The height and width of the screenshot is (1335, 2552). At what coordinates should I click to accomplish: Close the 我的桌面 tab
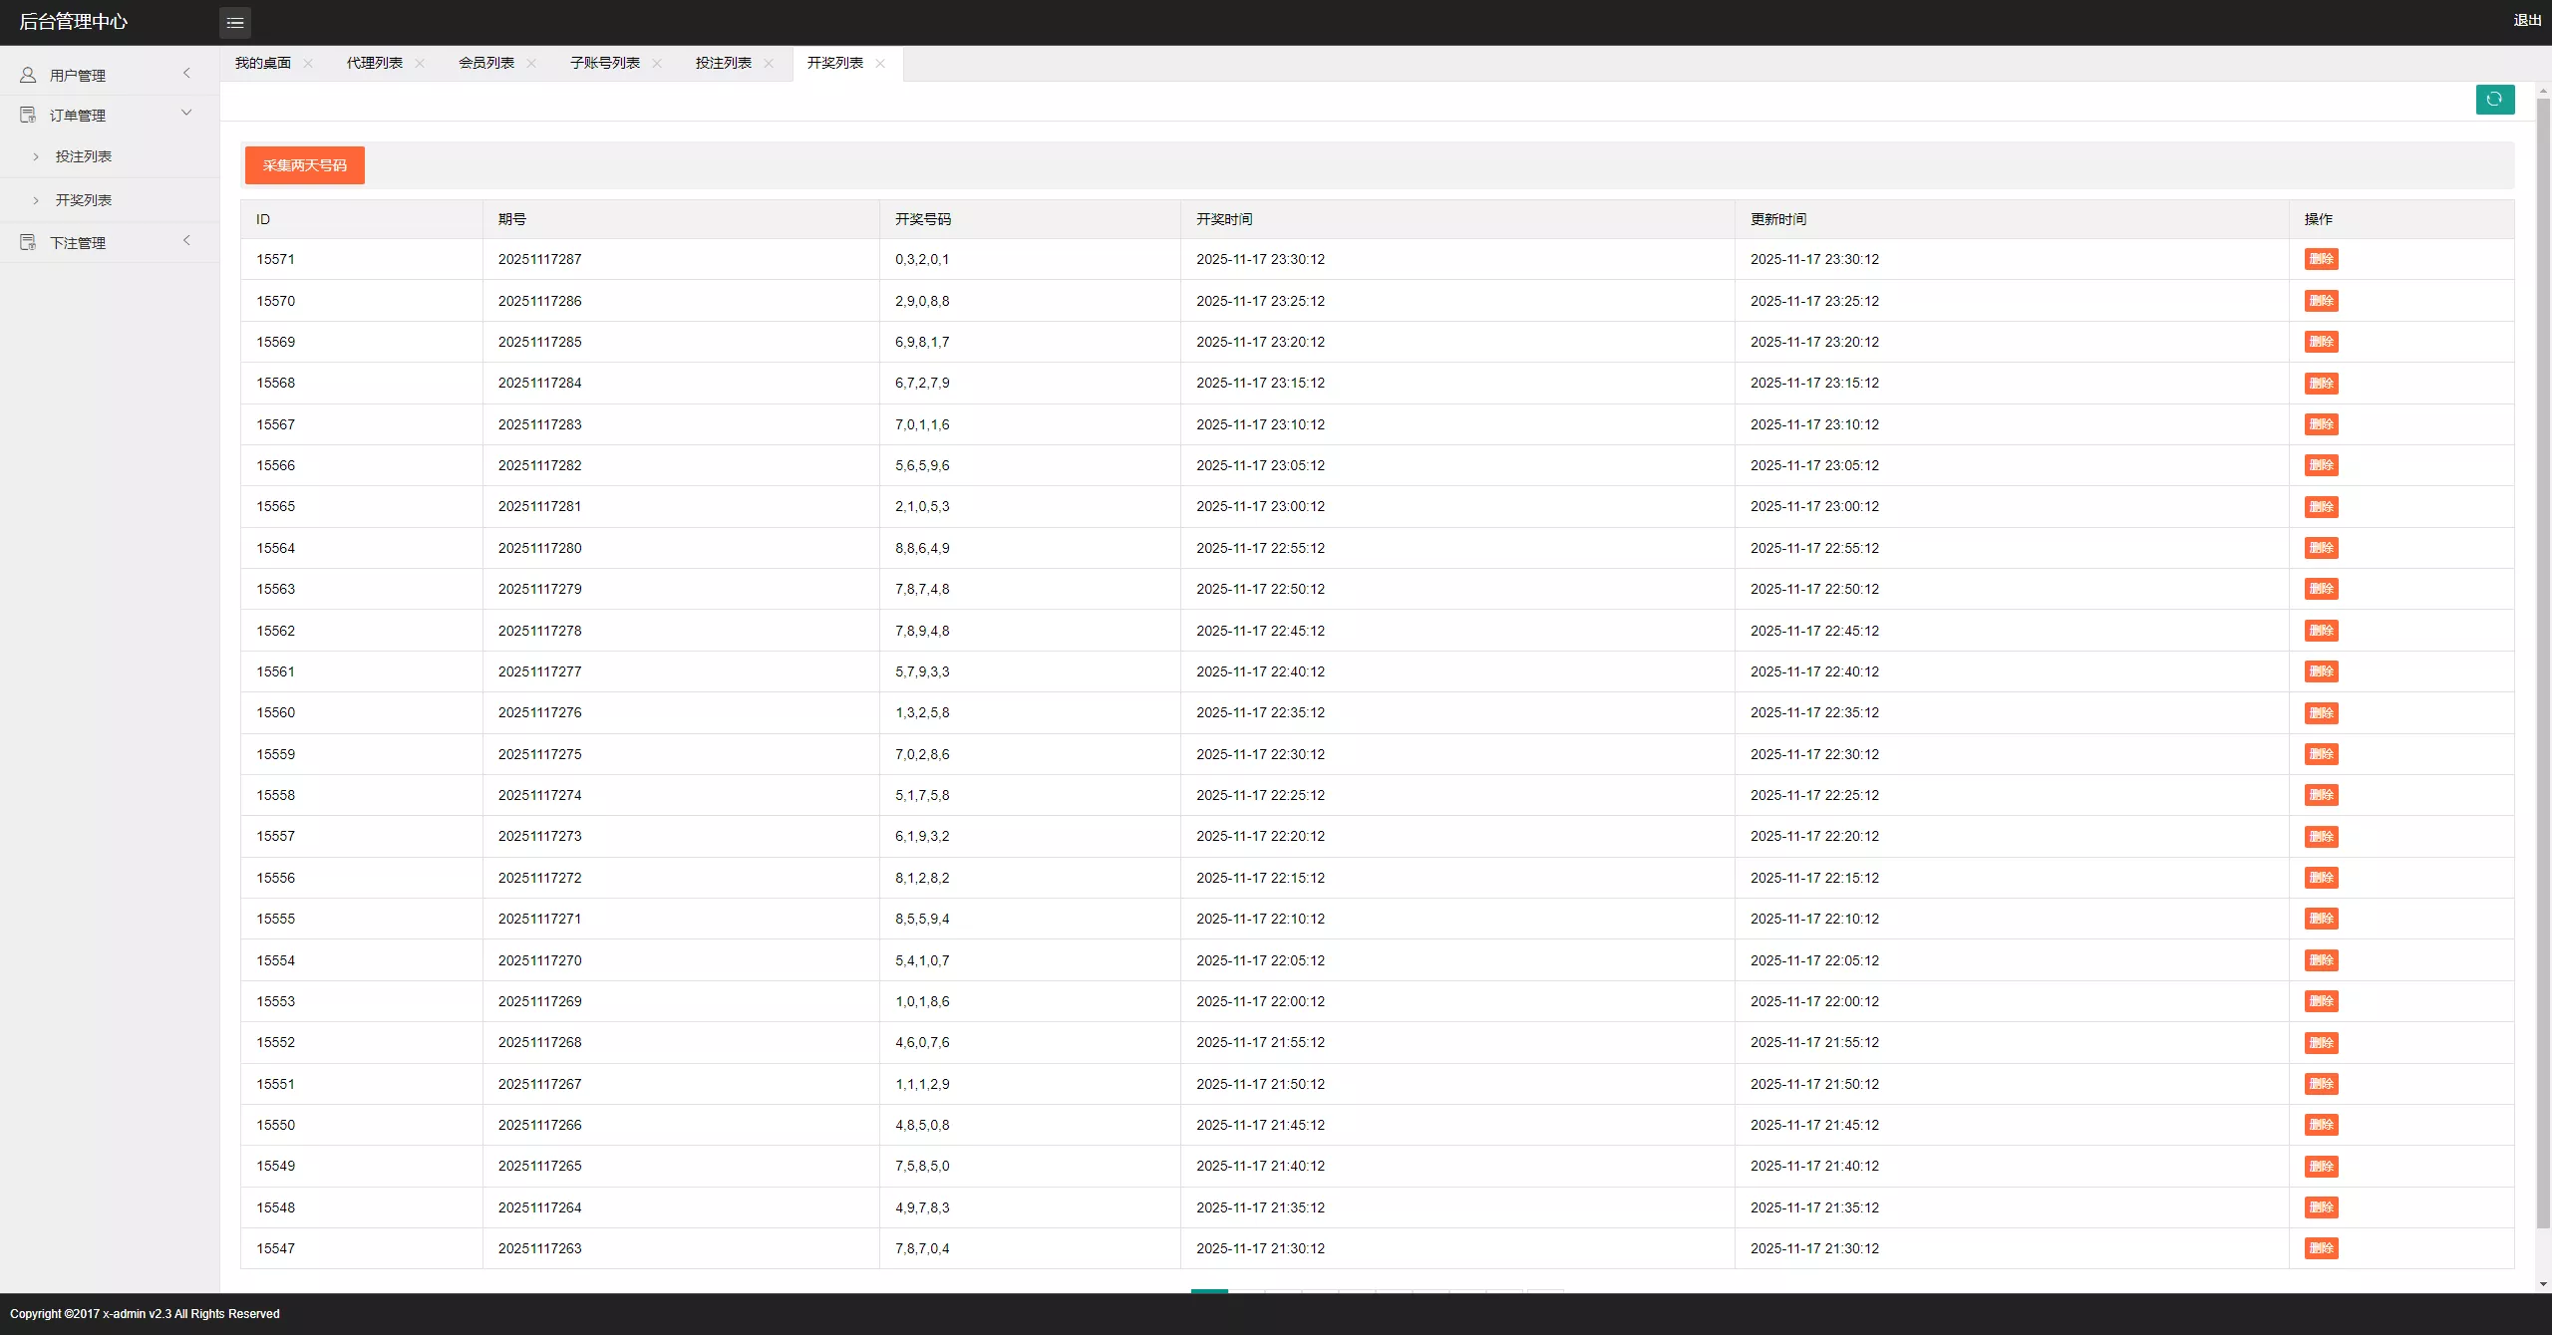point(308,64)
